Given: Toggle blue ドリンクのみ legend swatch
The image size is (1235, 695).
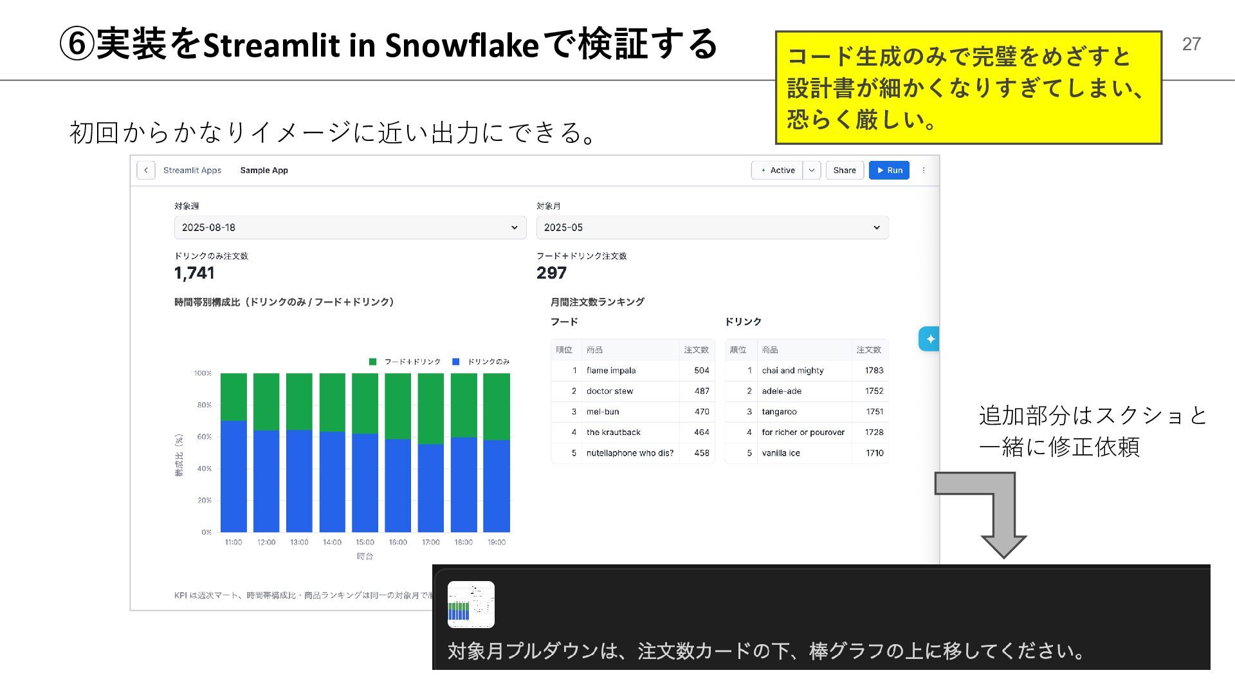Looking at the screenshot, I should (456, 362).
